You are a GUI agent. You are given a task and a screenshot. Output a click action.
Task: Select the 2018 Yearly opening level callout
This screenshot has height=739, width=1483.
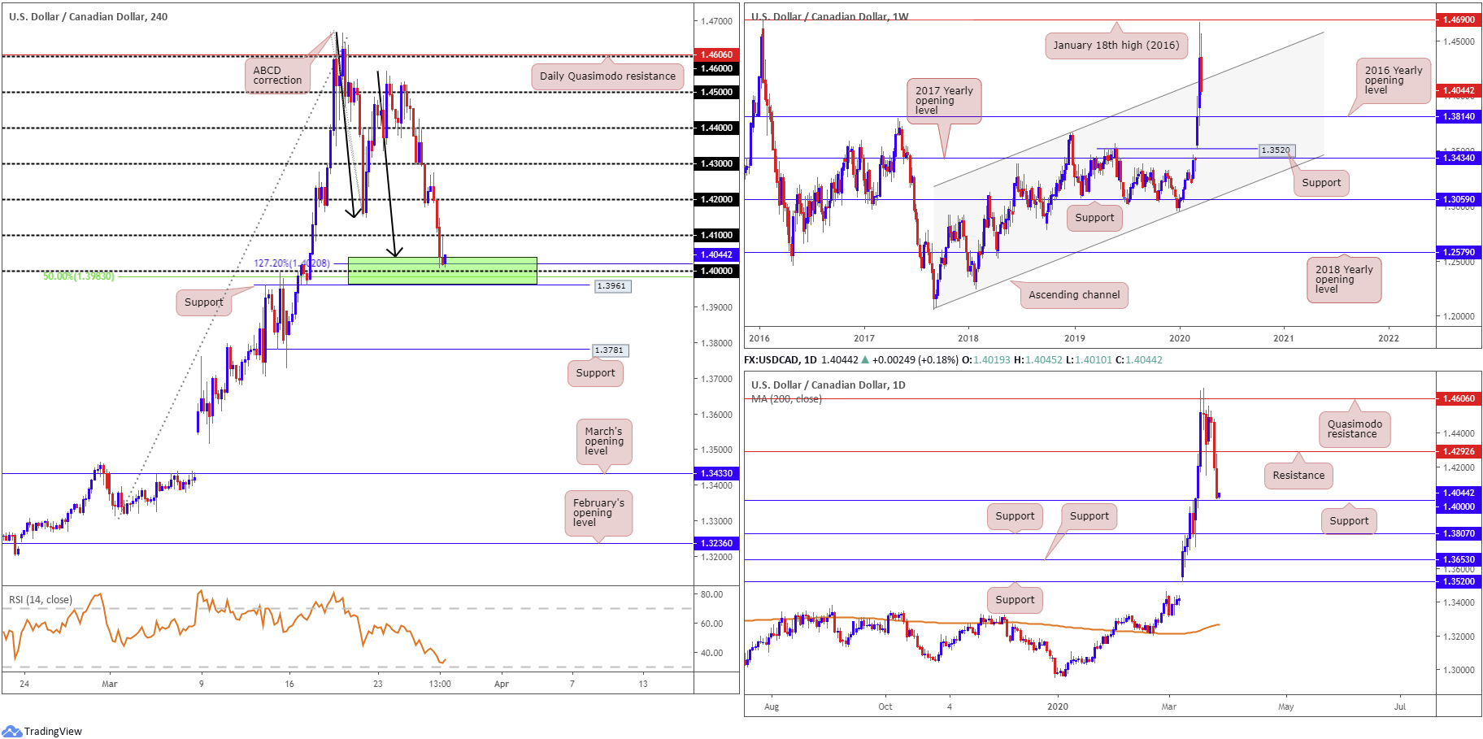(1344, 280)
